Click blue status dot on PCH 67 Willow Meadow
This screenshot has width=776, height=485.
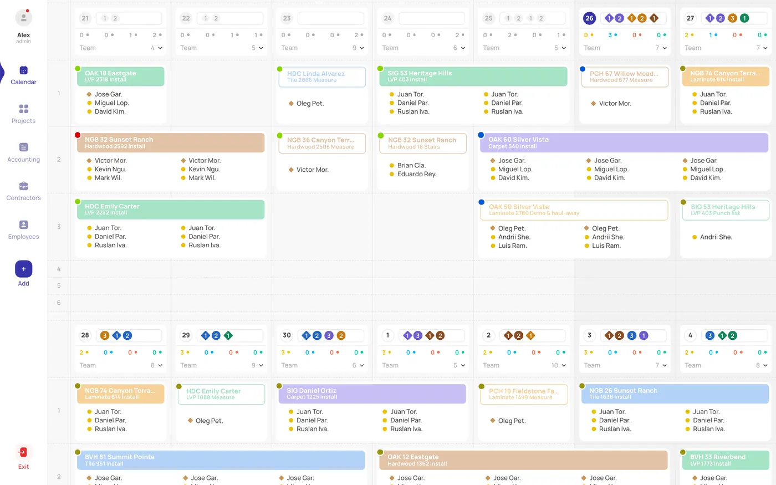click(x=582, y=69)
